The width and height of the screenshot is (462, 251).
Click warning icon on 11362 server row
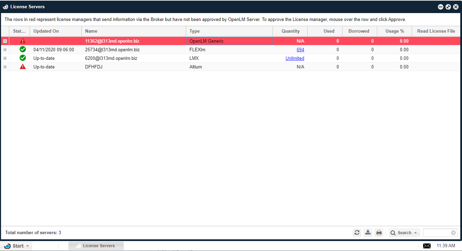pyautogui.click(x=23, y=41)
